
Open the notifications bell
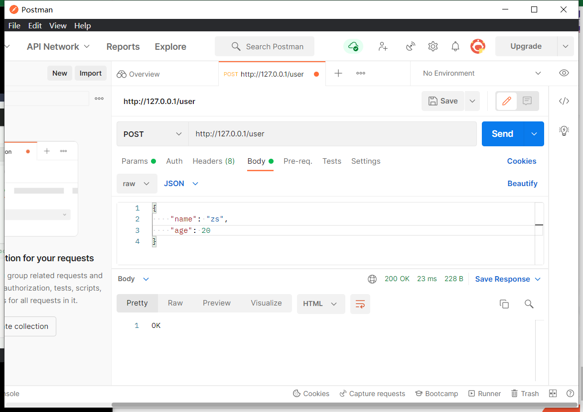click(x=455, y=46)
